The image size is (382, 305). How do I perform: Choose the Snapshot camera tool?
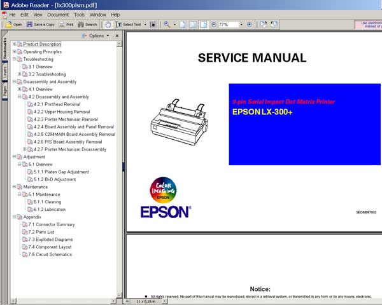(153, 25)
